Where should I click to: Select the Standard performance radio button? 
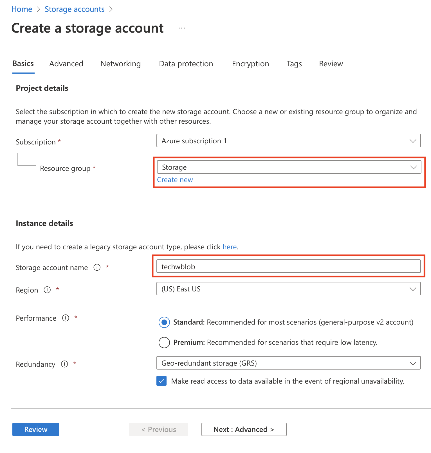point(164,322)
